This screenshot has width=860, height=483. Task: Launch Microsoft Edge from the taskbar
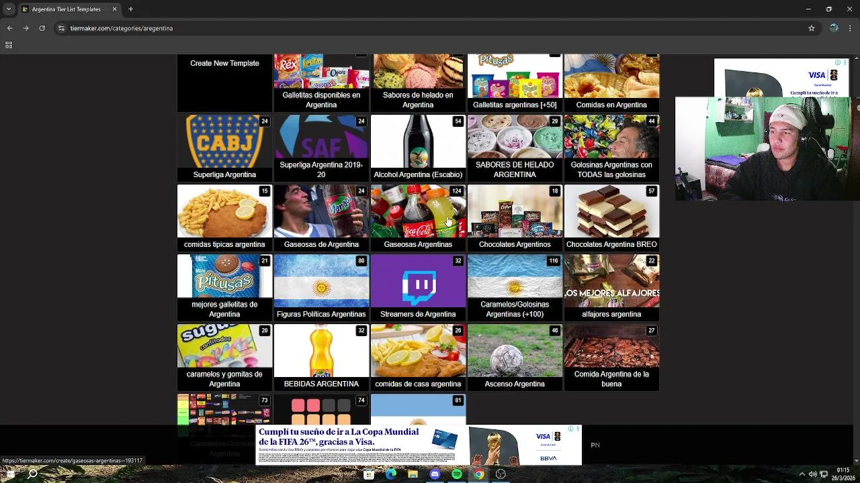[391, 474]
